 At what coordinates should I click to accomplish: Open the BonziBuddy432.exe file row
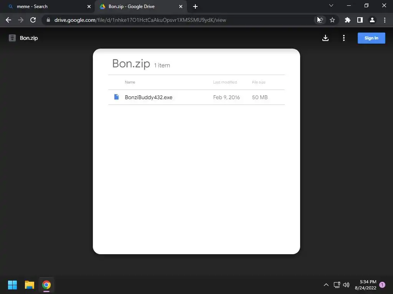click(196, 97)
